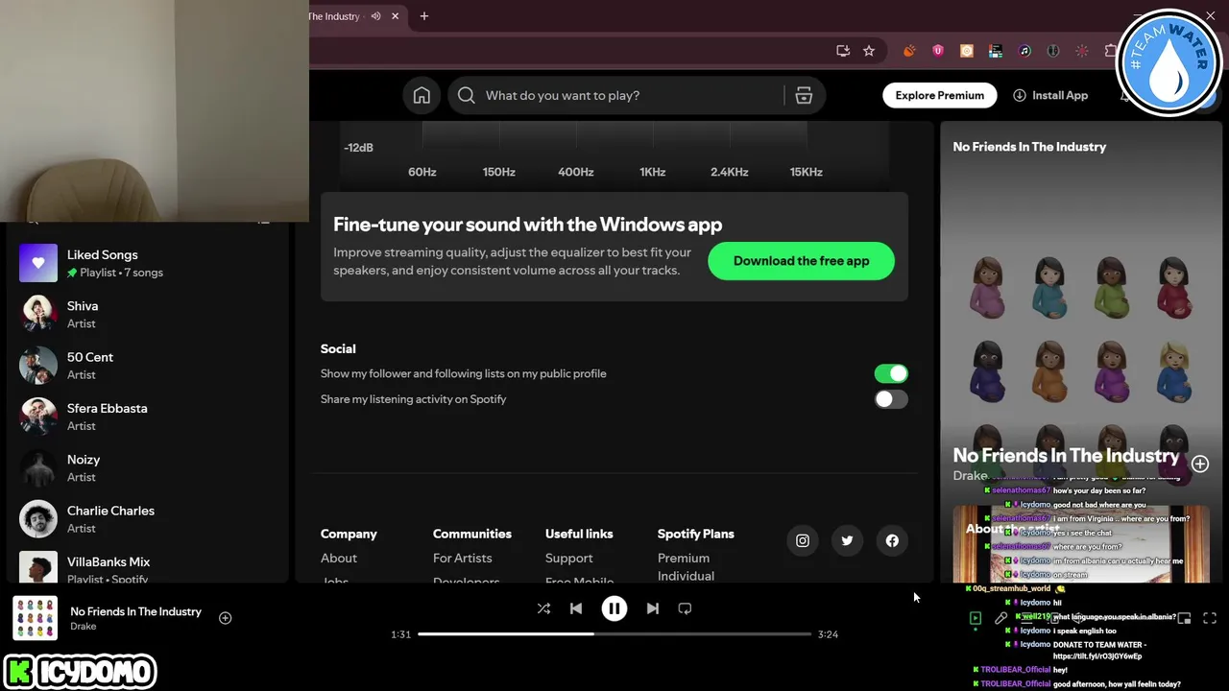1229x691 pixels.
Task: Click Install App label
Action: (x=1060, y=95)
